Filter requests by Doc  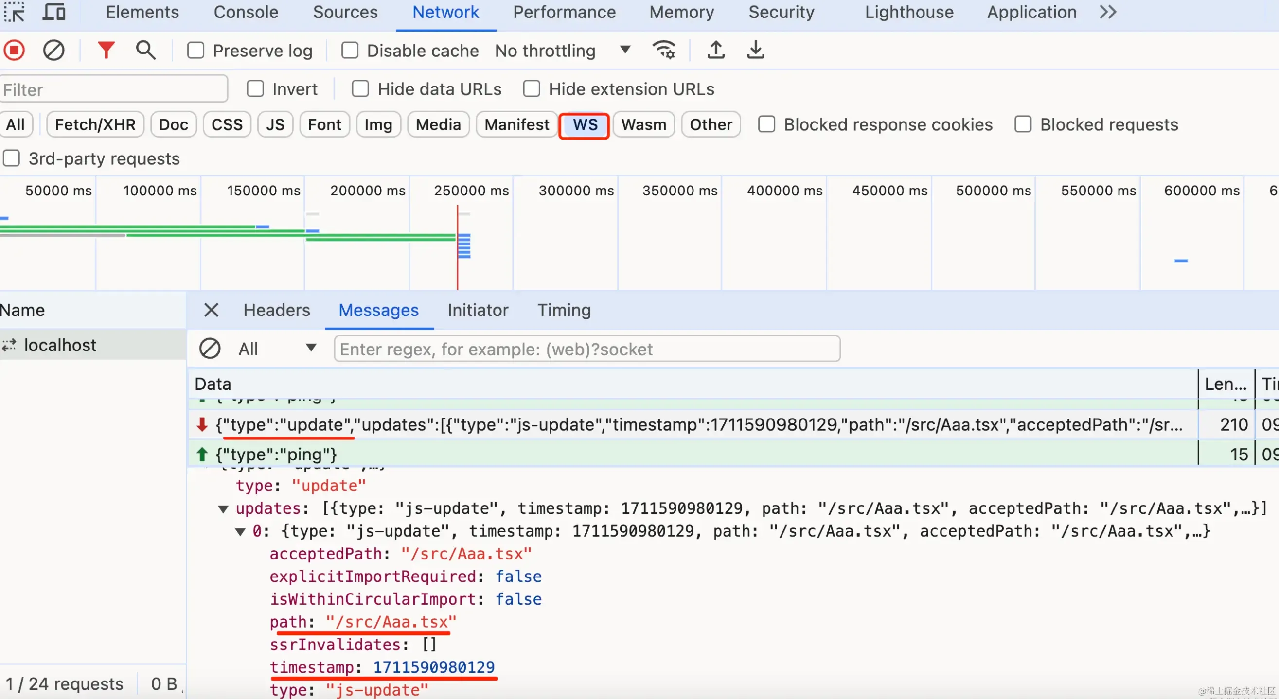click(x=173, y=124)
